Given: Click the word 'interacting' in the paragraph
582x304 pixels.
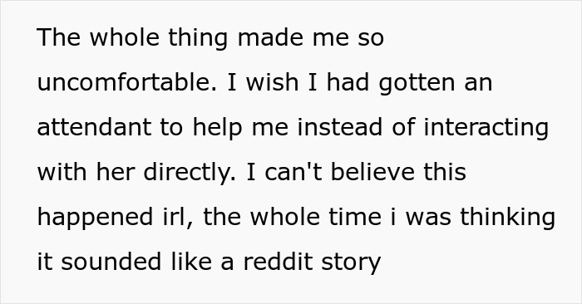Looking at the screenshot, I should tap(486, 127).
